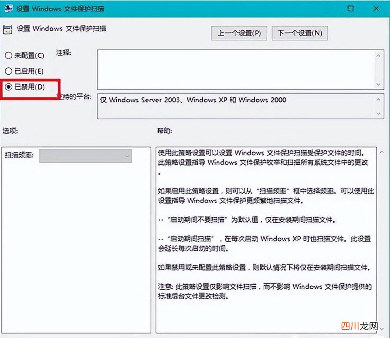Click the policy icon beside the setting heading

7,30
